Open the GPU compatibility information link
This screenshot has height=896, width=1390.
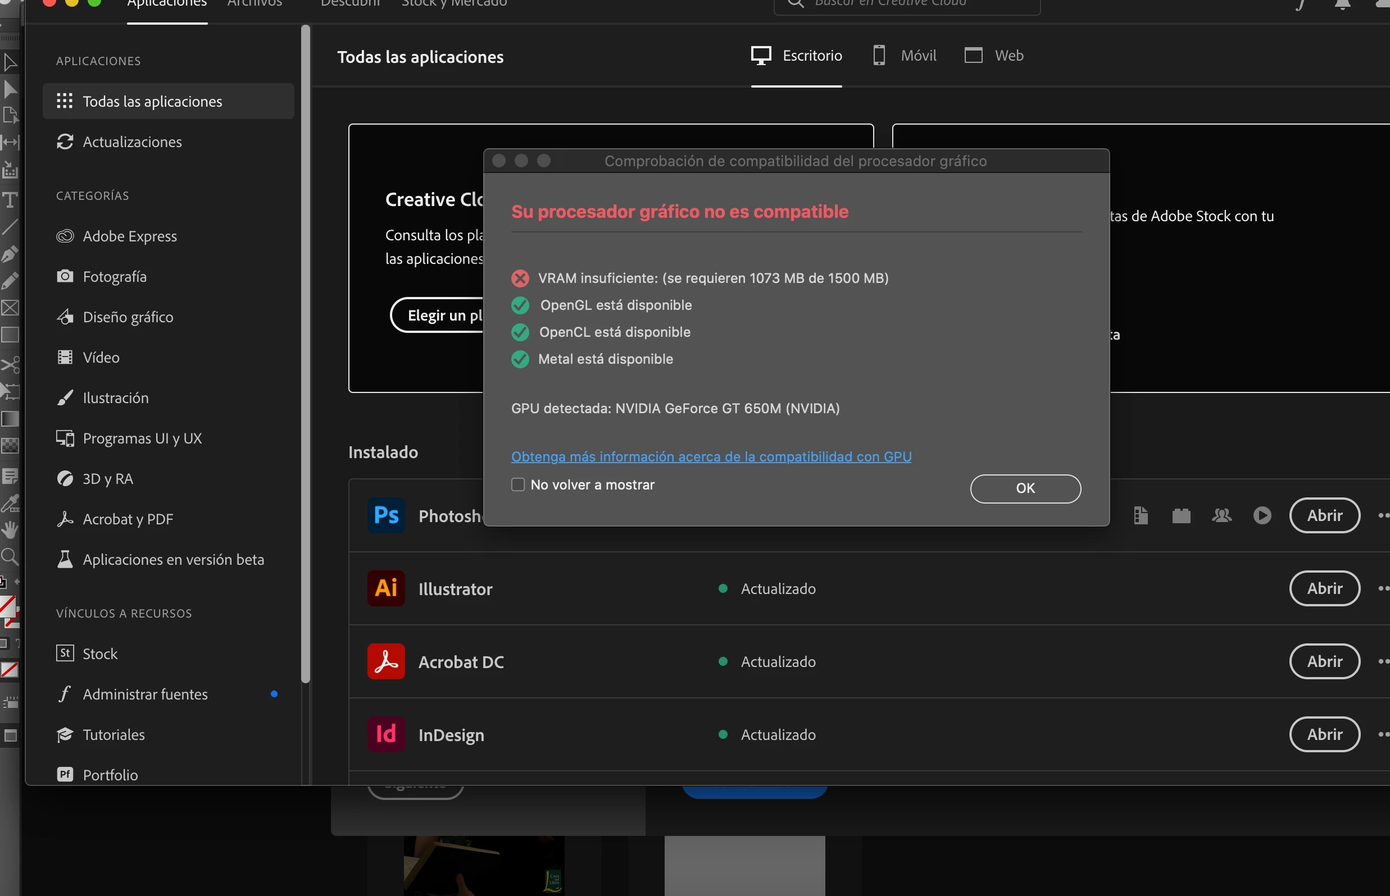click(711, 457)
